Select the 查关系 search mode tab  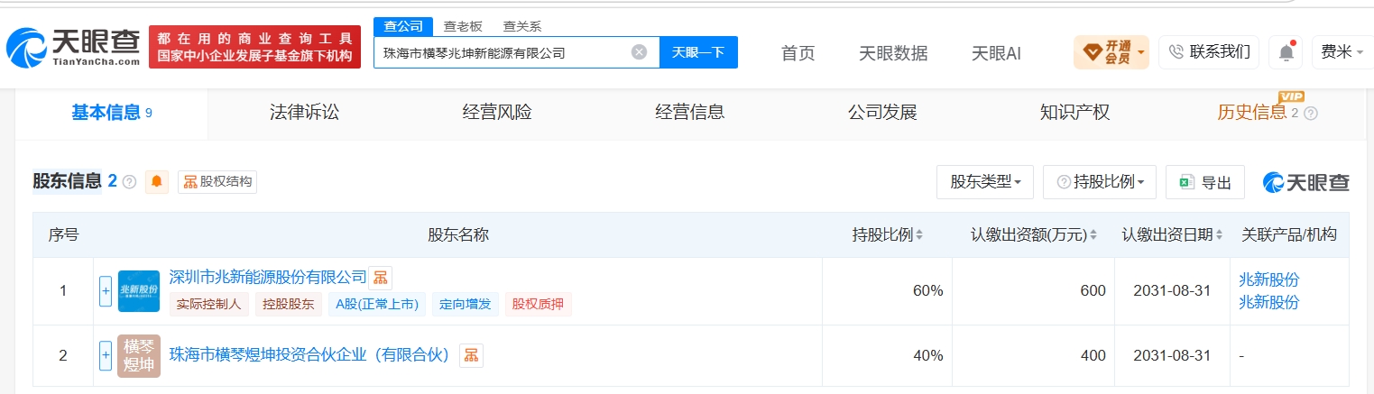pos(522,27)
